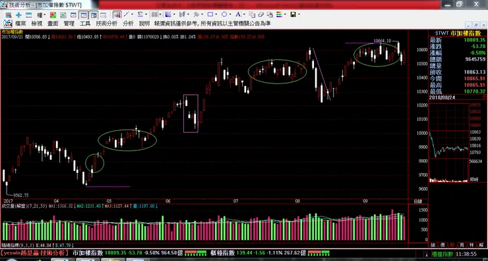Click the red-green chart color icon
Viewport: 488px width, 261px height.
pyautogui.click(x=53, y=15)
